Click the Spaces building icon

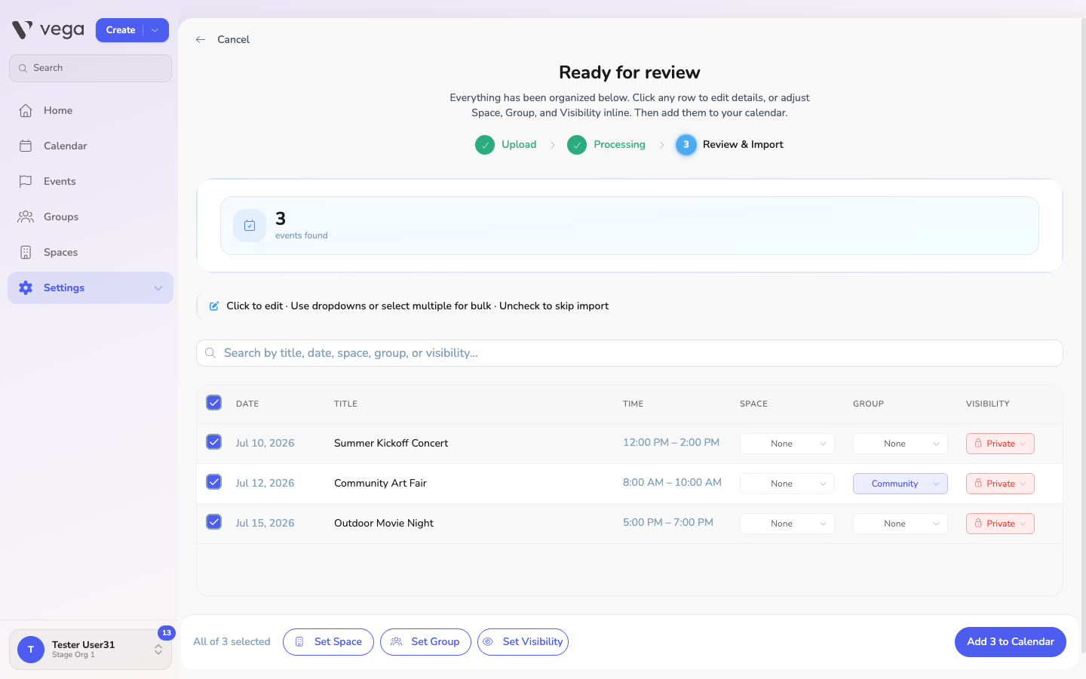click(26, 252)
